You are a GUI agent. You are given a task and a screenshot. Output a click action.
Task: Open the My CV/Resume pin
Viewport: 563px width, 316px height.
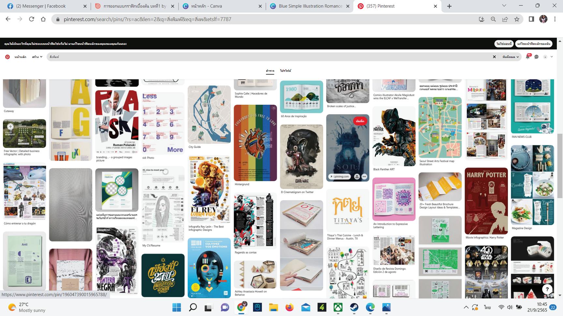pos(163,204)
